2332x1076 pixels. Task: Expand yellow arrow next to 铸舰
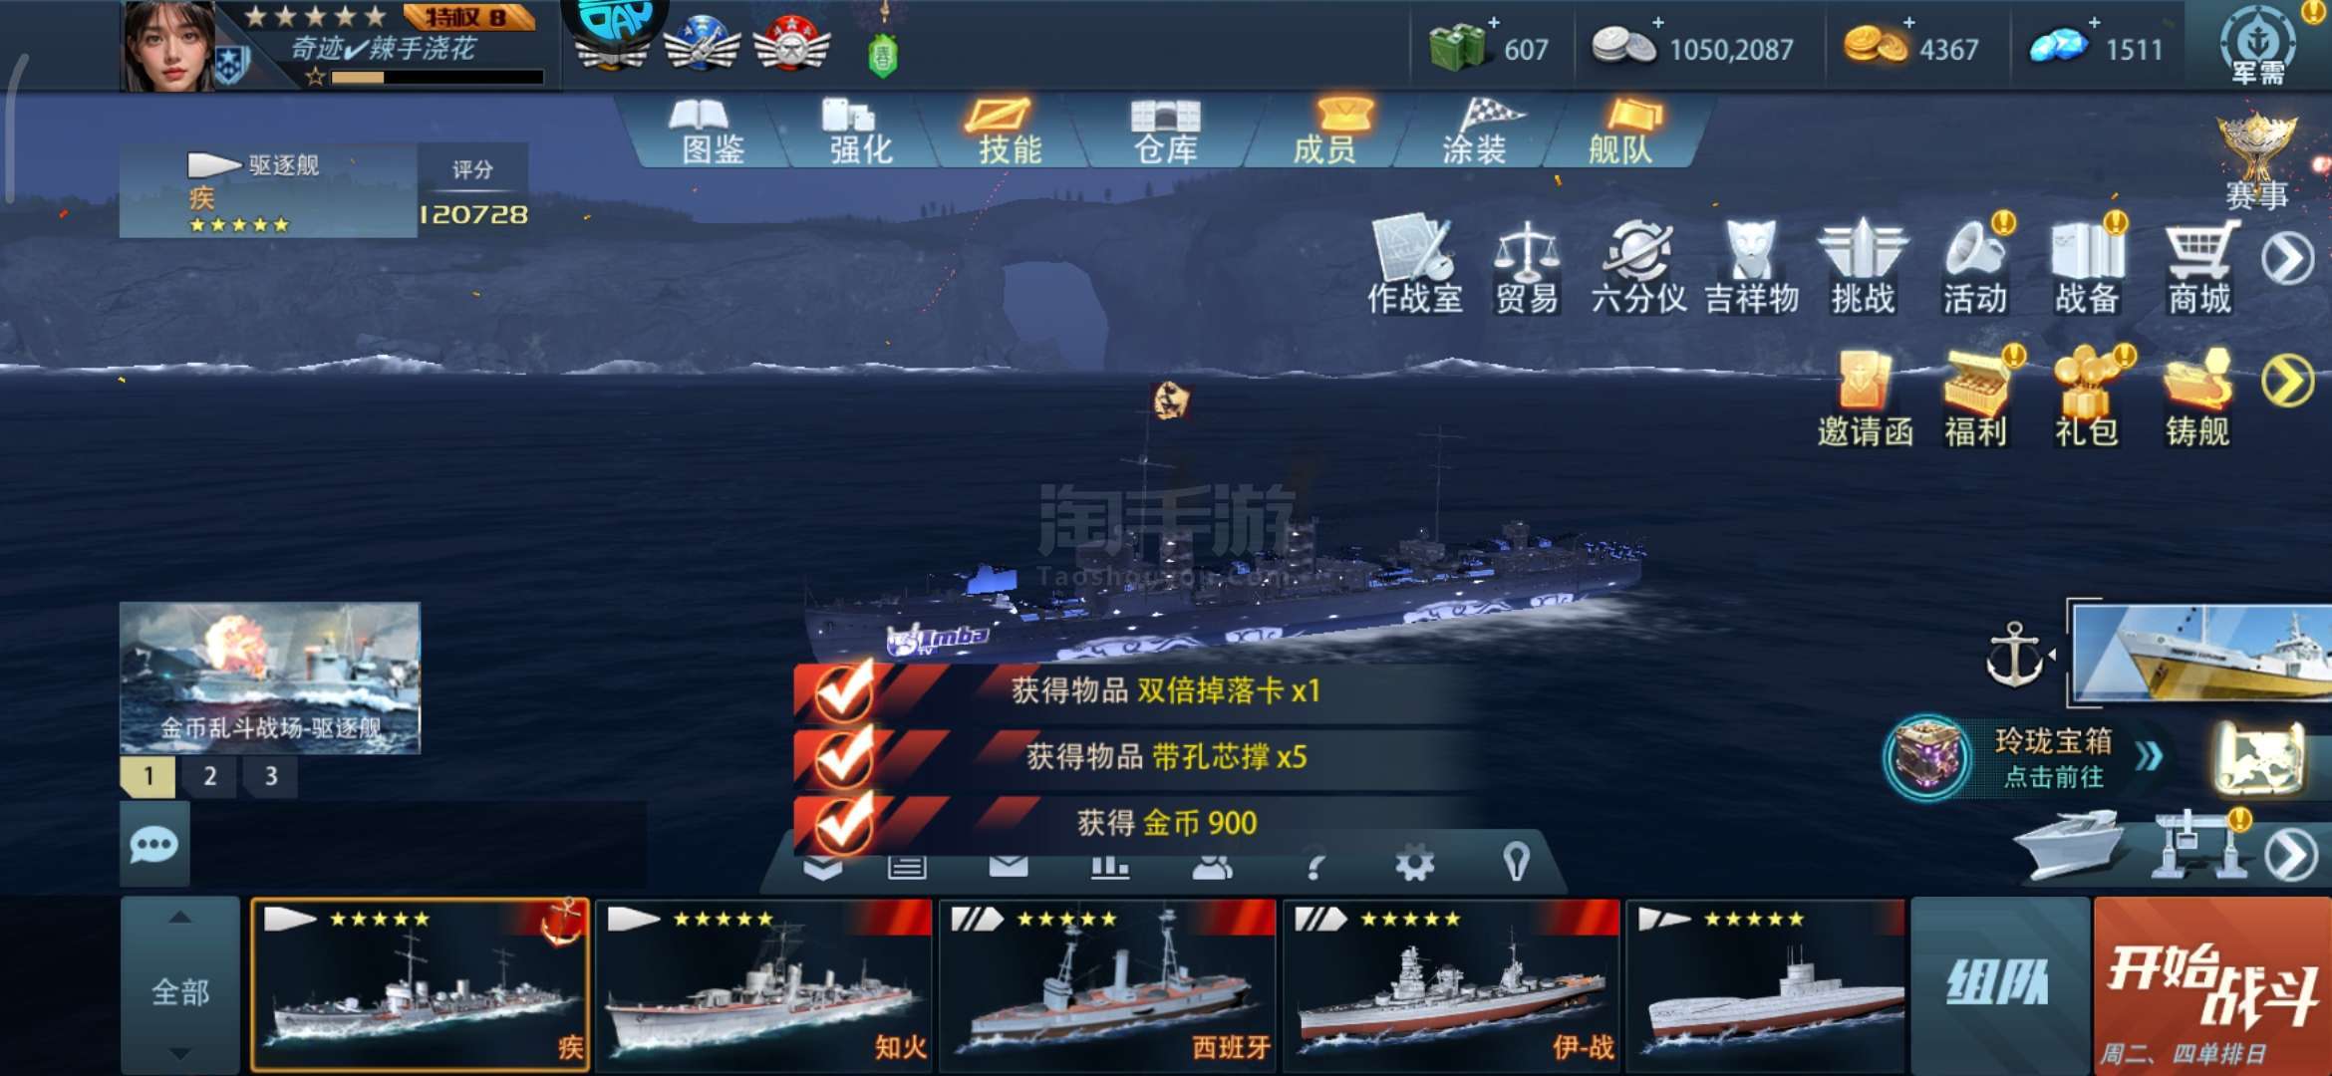[2288, 381]
